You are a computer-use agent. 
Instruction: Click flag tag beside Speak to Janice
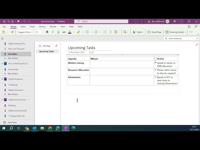click(x=156, y=63)
